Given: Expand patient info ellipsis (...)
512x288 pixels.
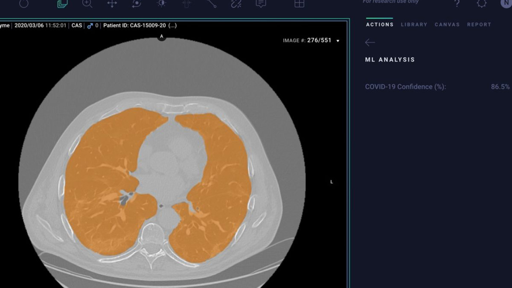Looking at the screenshot, I should [172, 26].
